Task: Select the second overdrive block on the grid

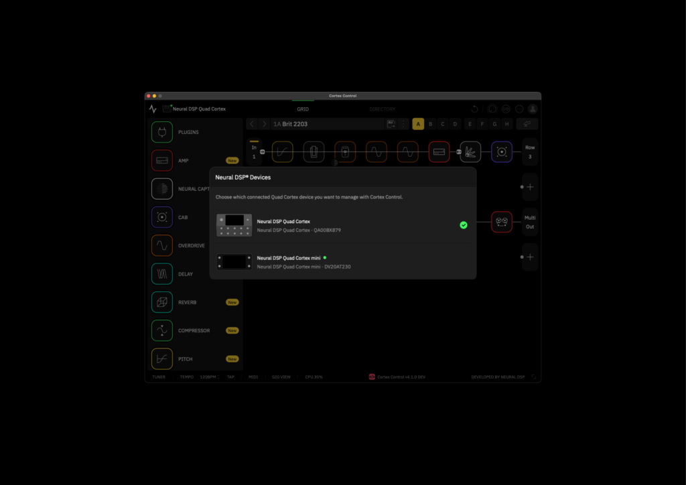Action: coord(408,152)
